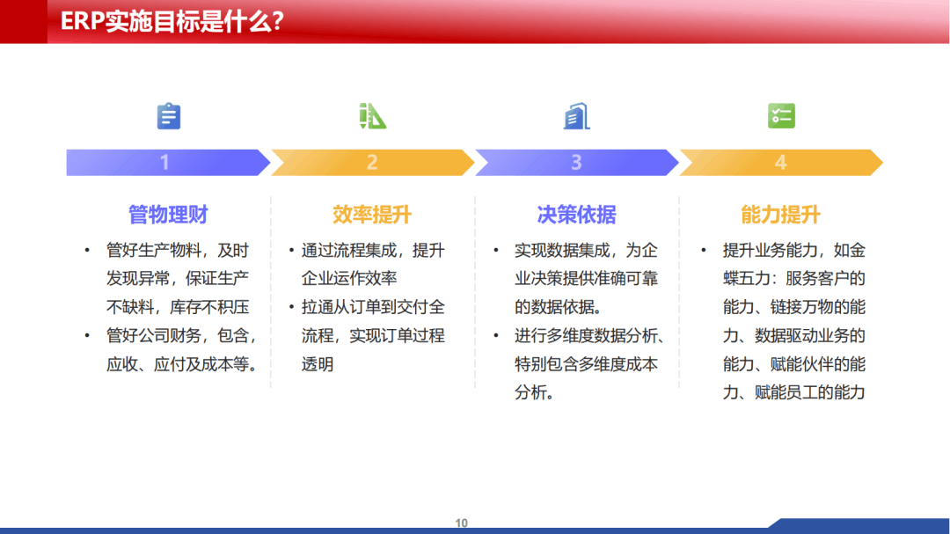The width and height of the screenshot is (950, 534).
Task: Click the bullet starting with 提升业务能力
Action: coord(793,321)
